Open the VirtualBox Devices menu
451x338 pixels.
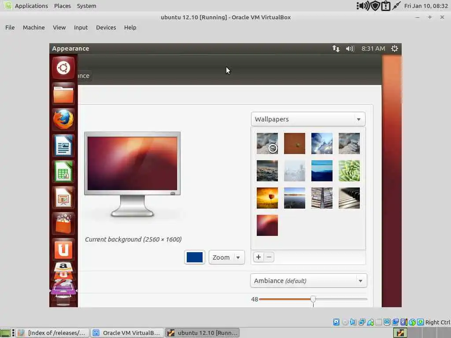tap(106, 27)
